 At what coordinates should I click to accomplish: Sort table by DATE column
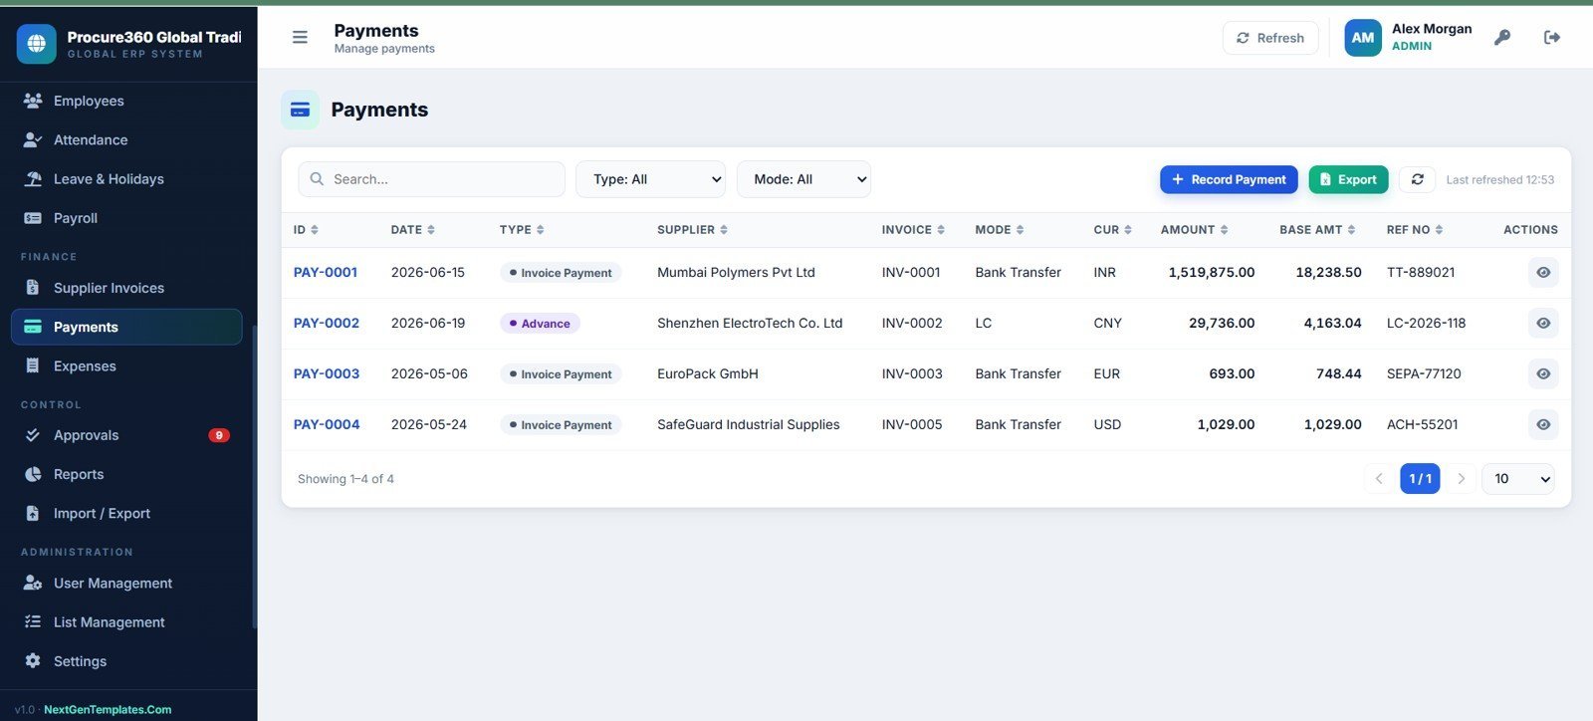click(412, 230)
